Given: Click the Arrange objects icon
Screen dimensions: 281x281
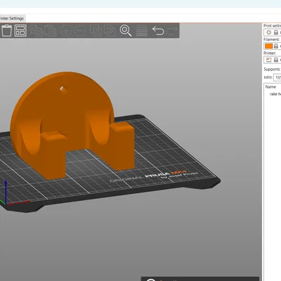Looking at the screenshot, I should click(20, 31).
